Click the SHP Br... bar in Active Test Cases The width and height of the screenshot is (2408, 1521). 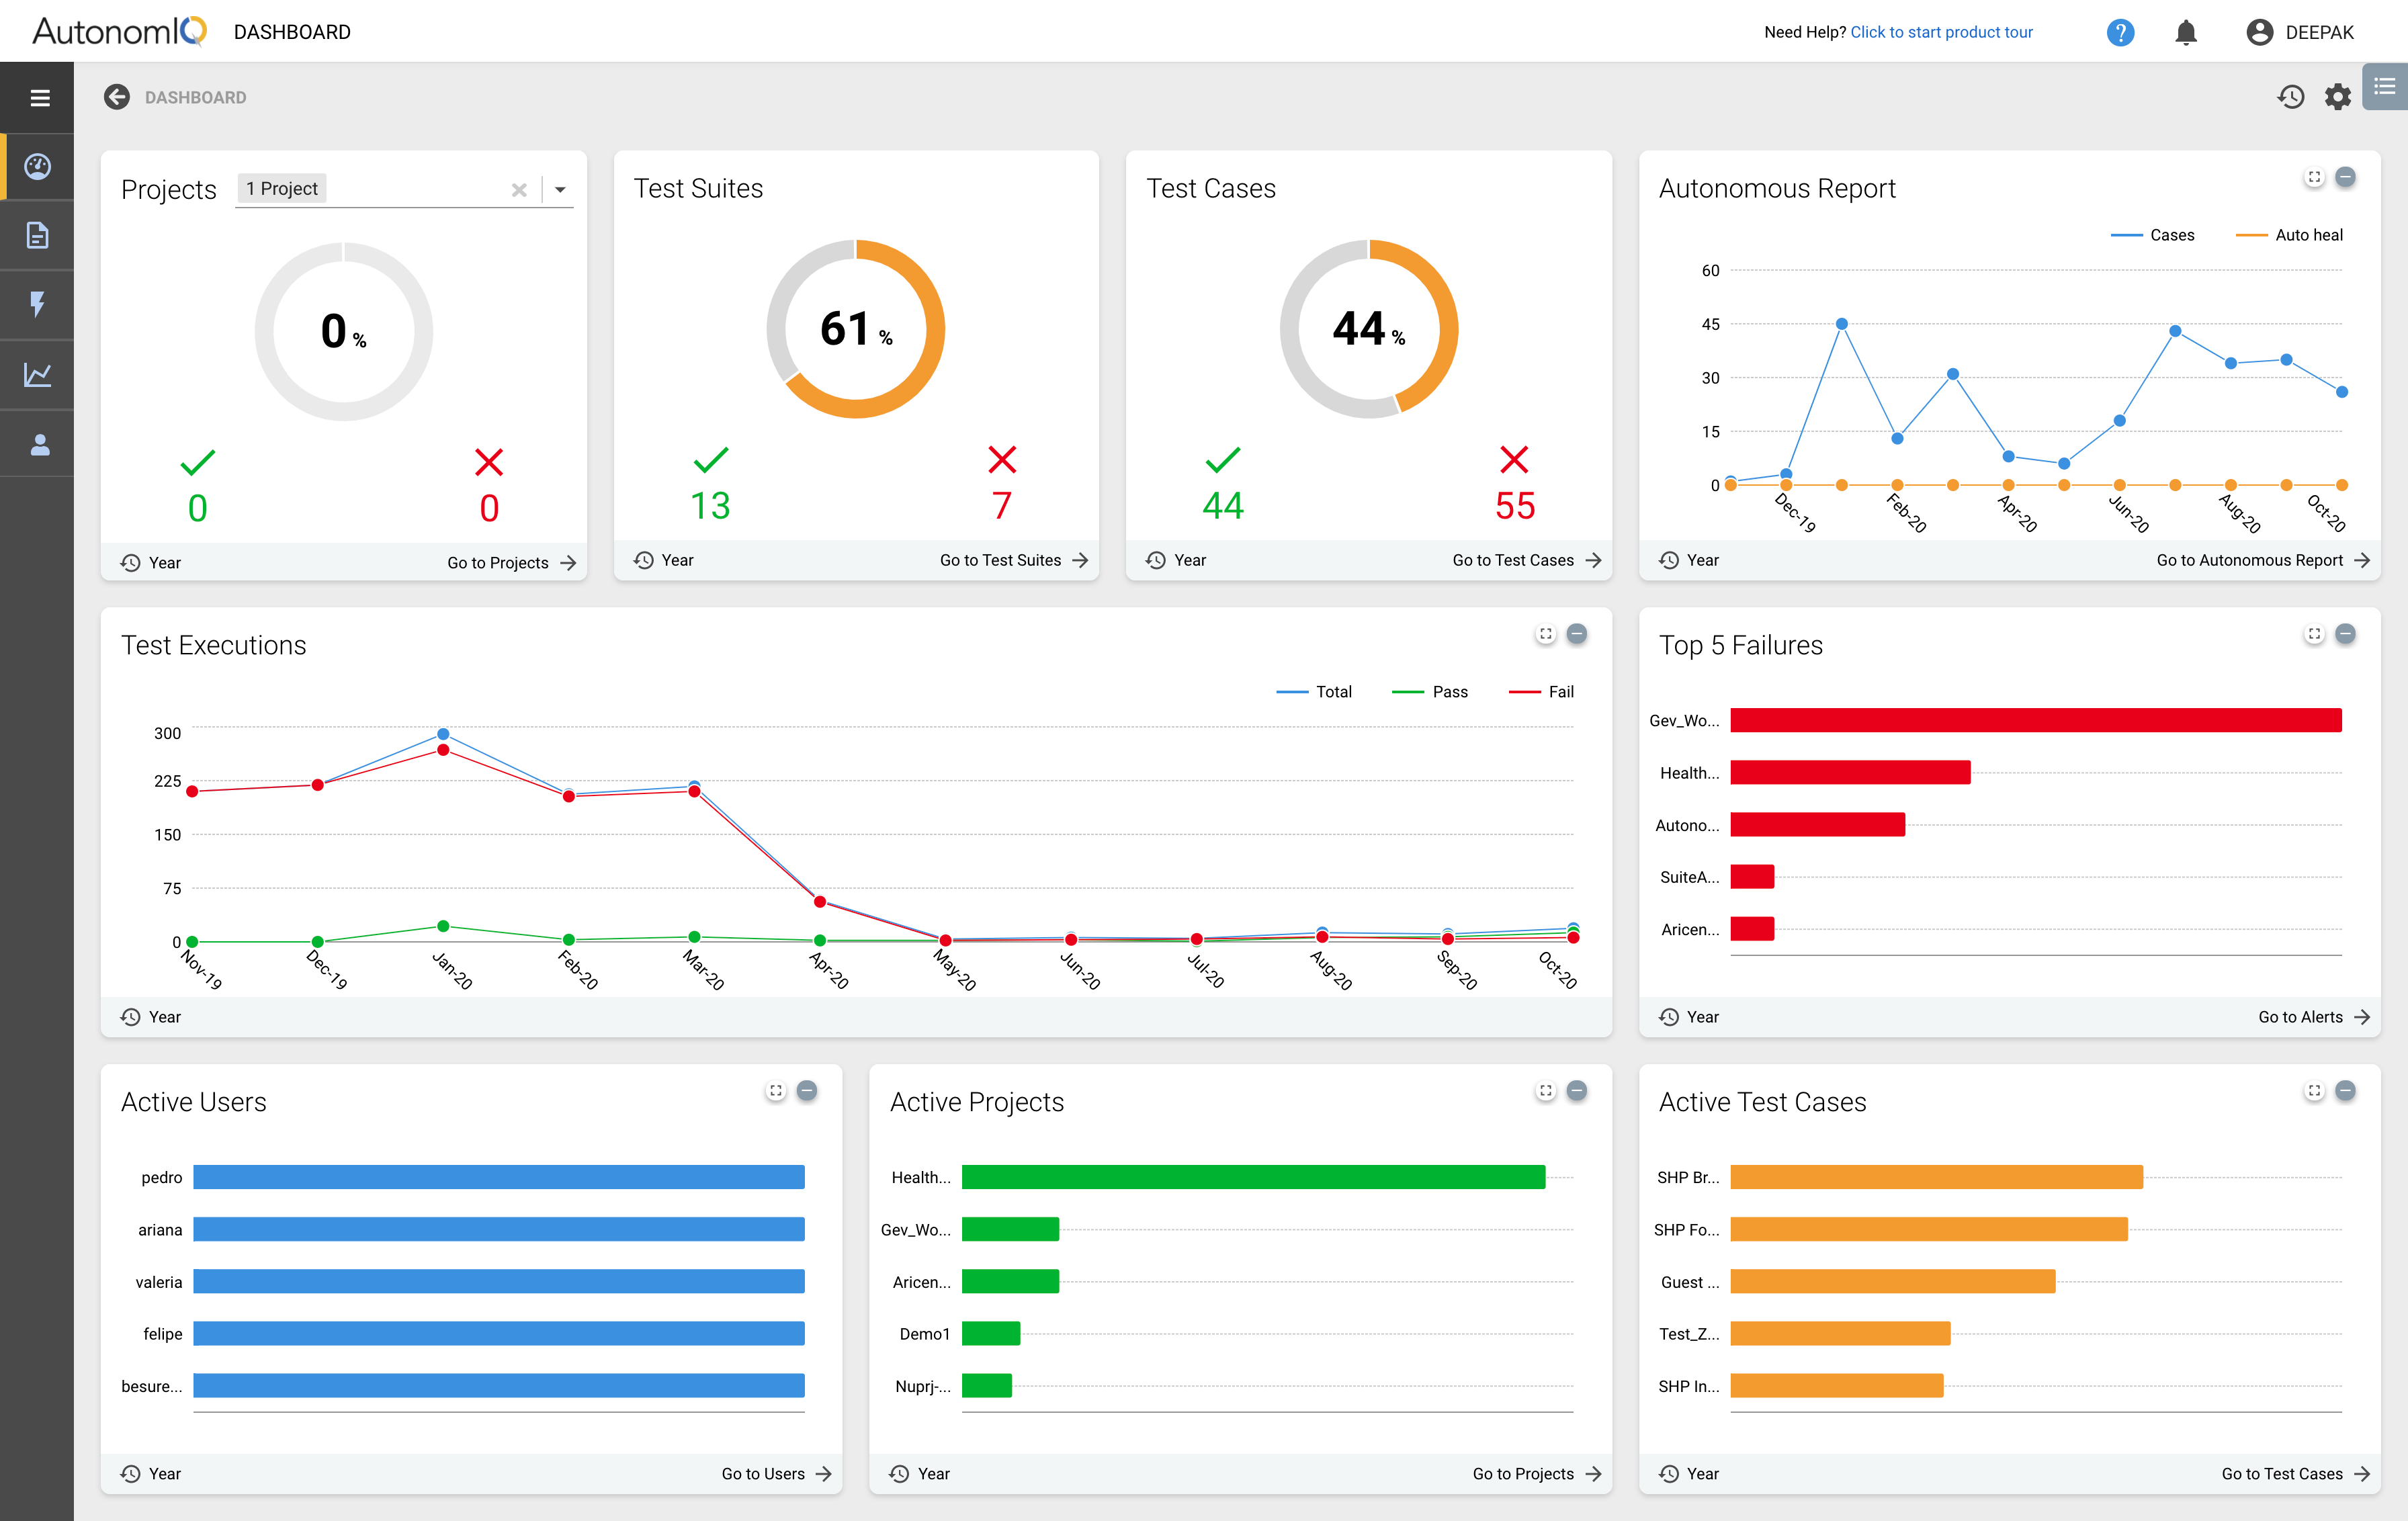(1937, 1177)
